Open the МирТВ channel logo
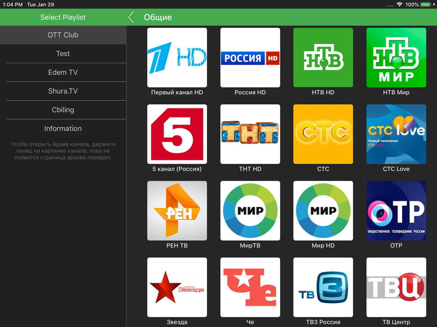The width and height of the screenshot is (437, 327). tap(250, 211)
